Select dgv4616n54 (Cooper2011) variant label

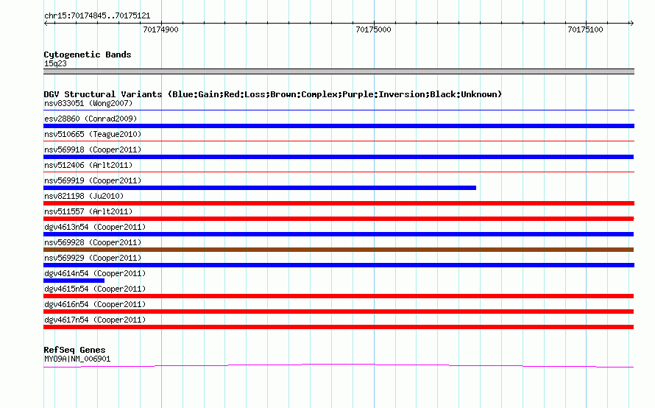95,304
